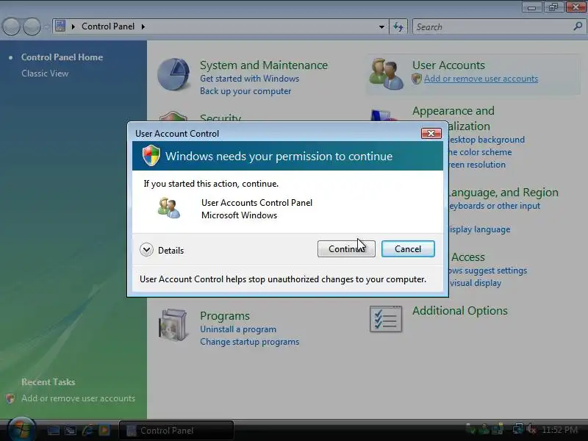Click the Programs software box icon

(x=173, y=325)
